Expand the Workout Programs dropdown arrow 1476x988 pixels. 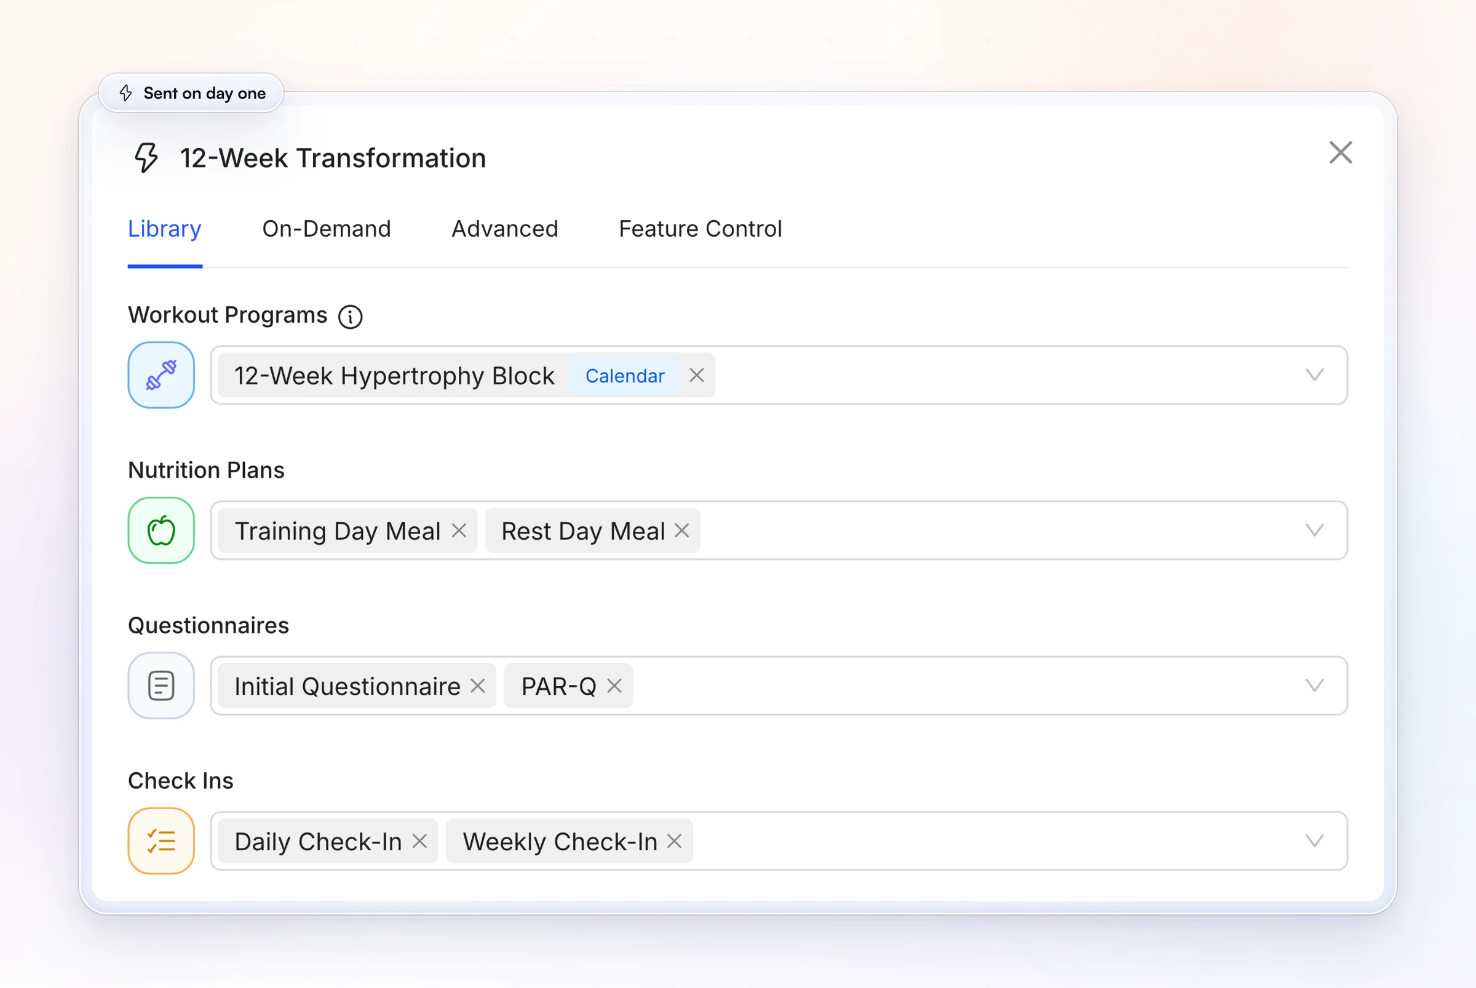click(1314, 375)
